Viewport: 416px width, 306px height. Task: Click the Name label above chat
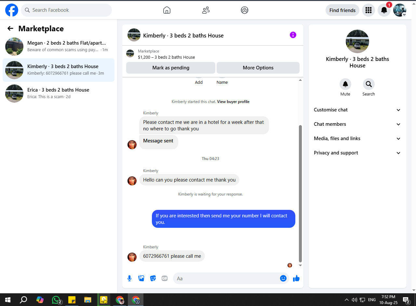tap(222, 82)
